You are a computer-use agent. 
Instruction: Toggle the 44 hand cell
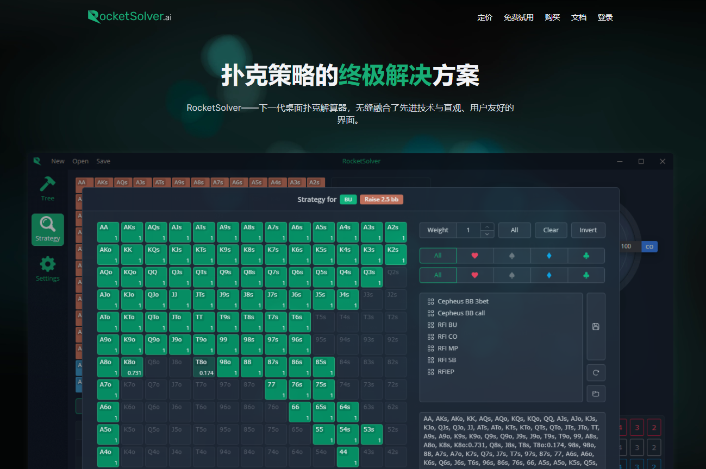coord(347,457)
